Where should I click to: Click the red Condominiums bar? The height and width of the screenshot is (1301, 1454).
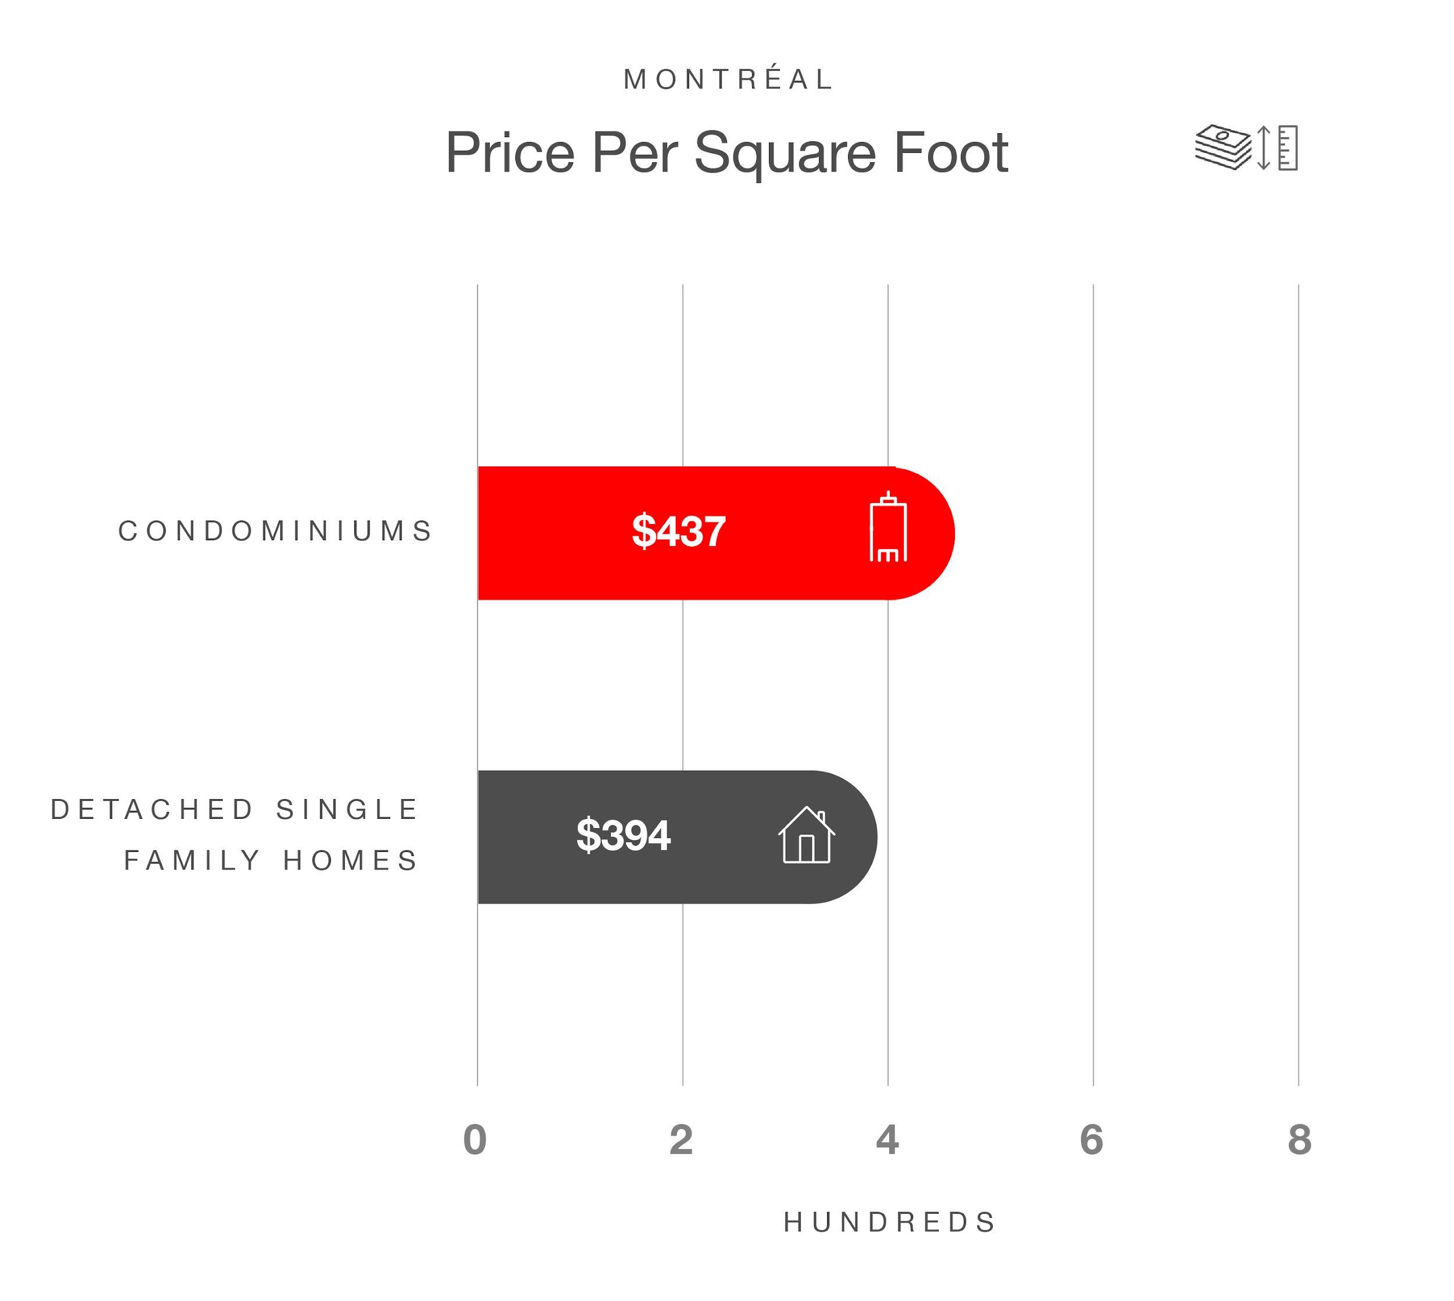[x=717, y=533]
